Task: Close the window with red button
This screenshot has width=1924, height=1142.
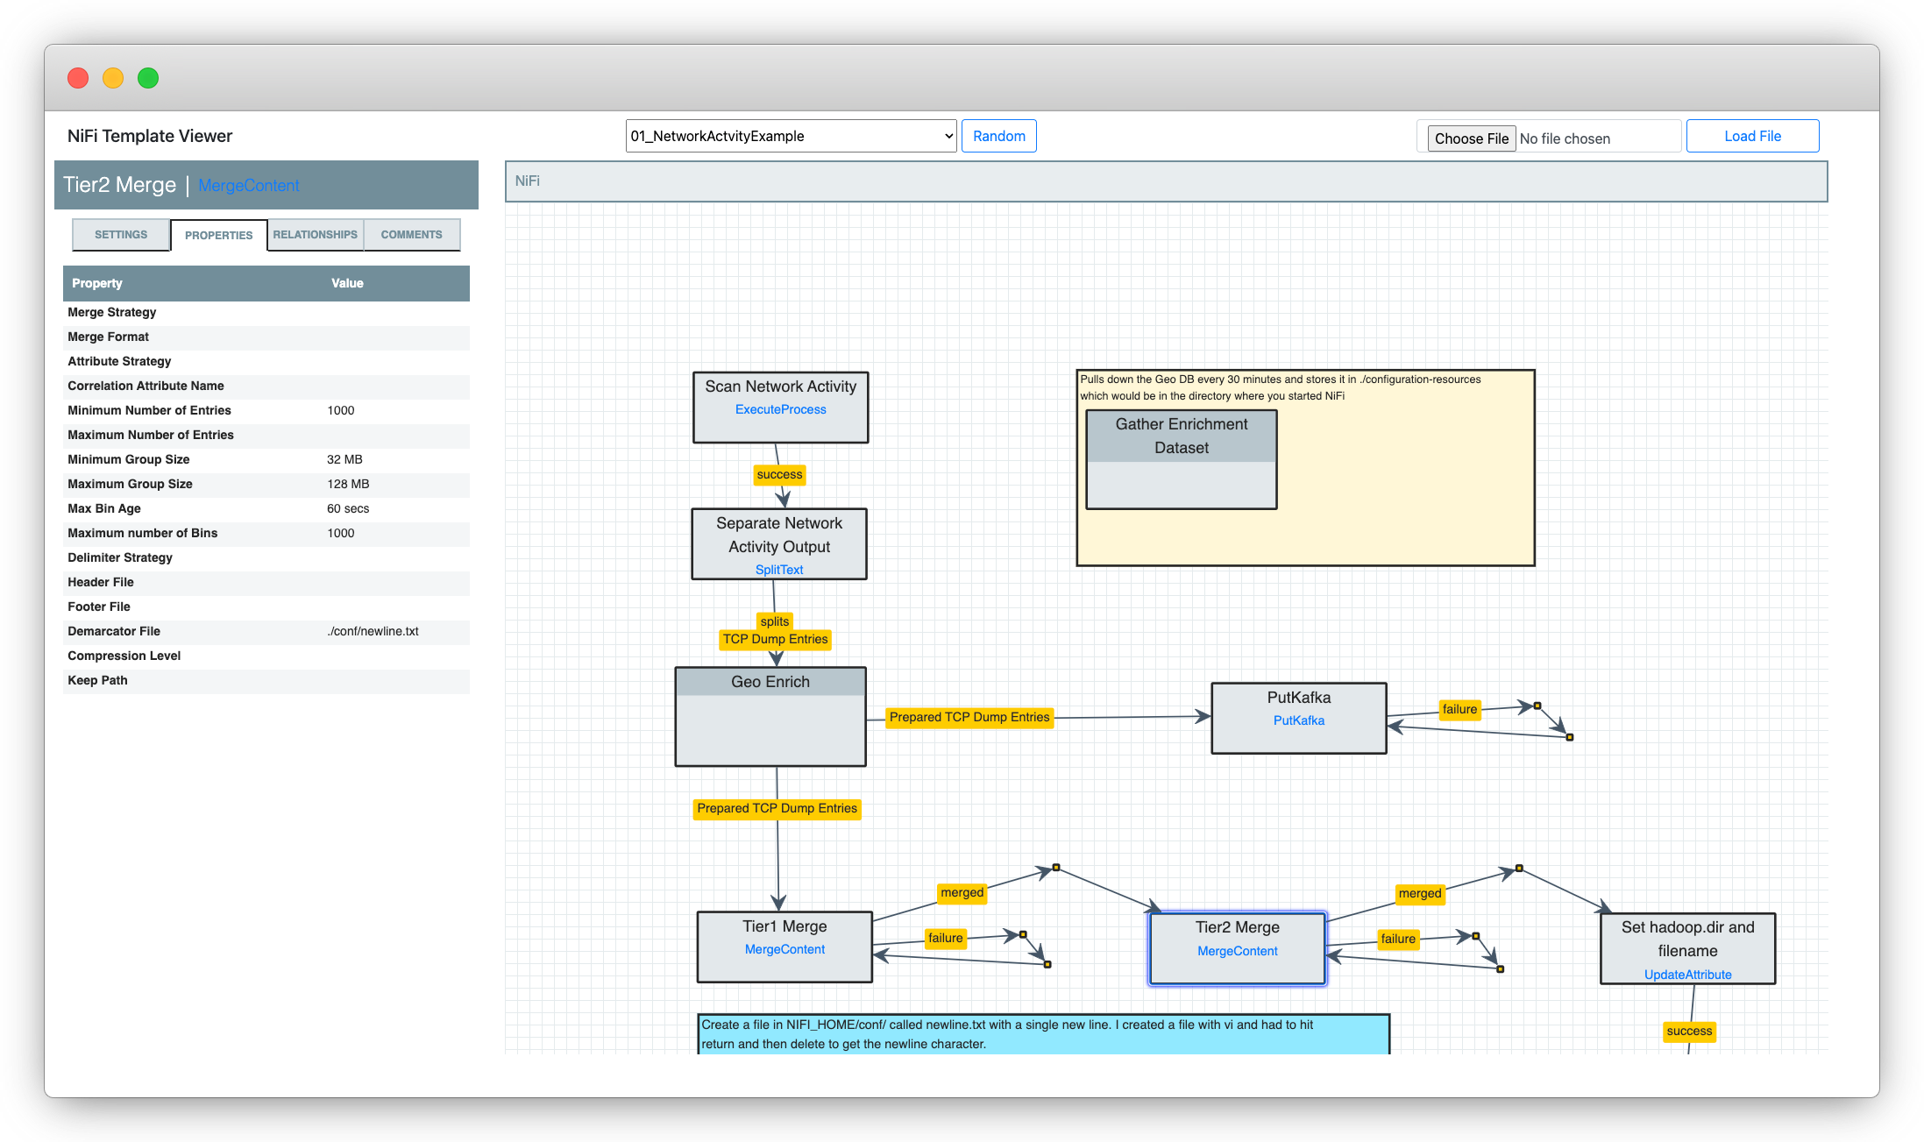Action: point(78,78)
